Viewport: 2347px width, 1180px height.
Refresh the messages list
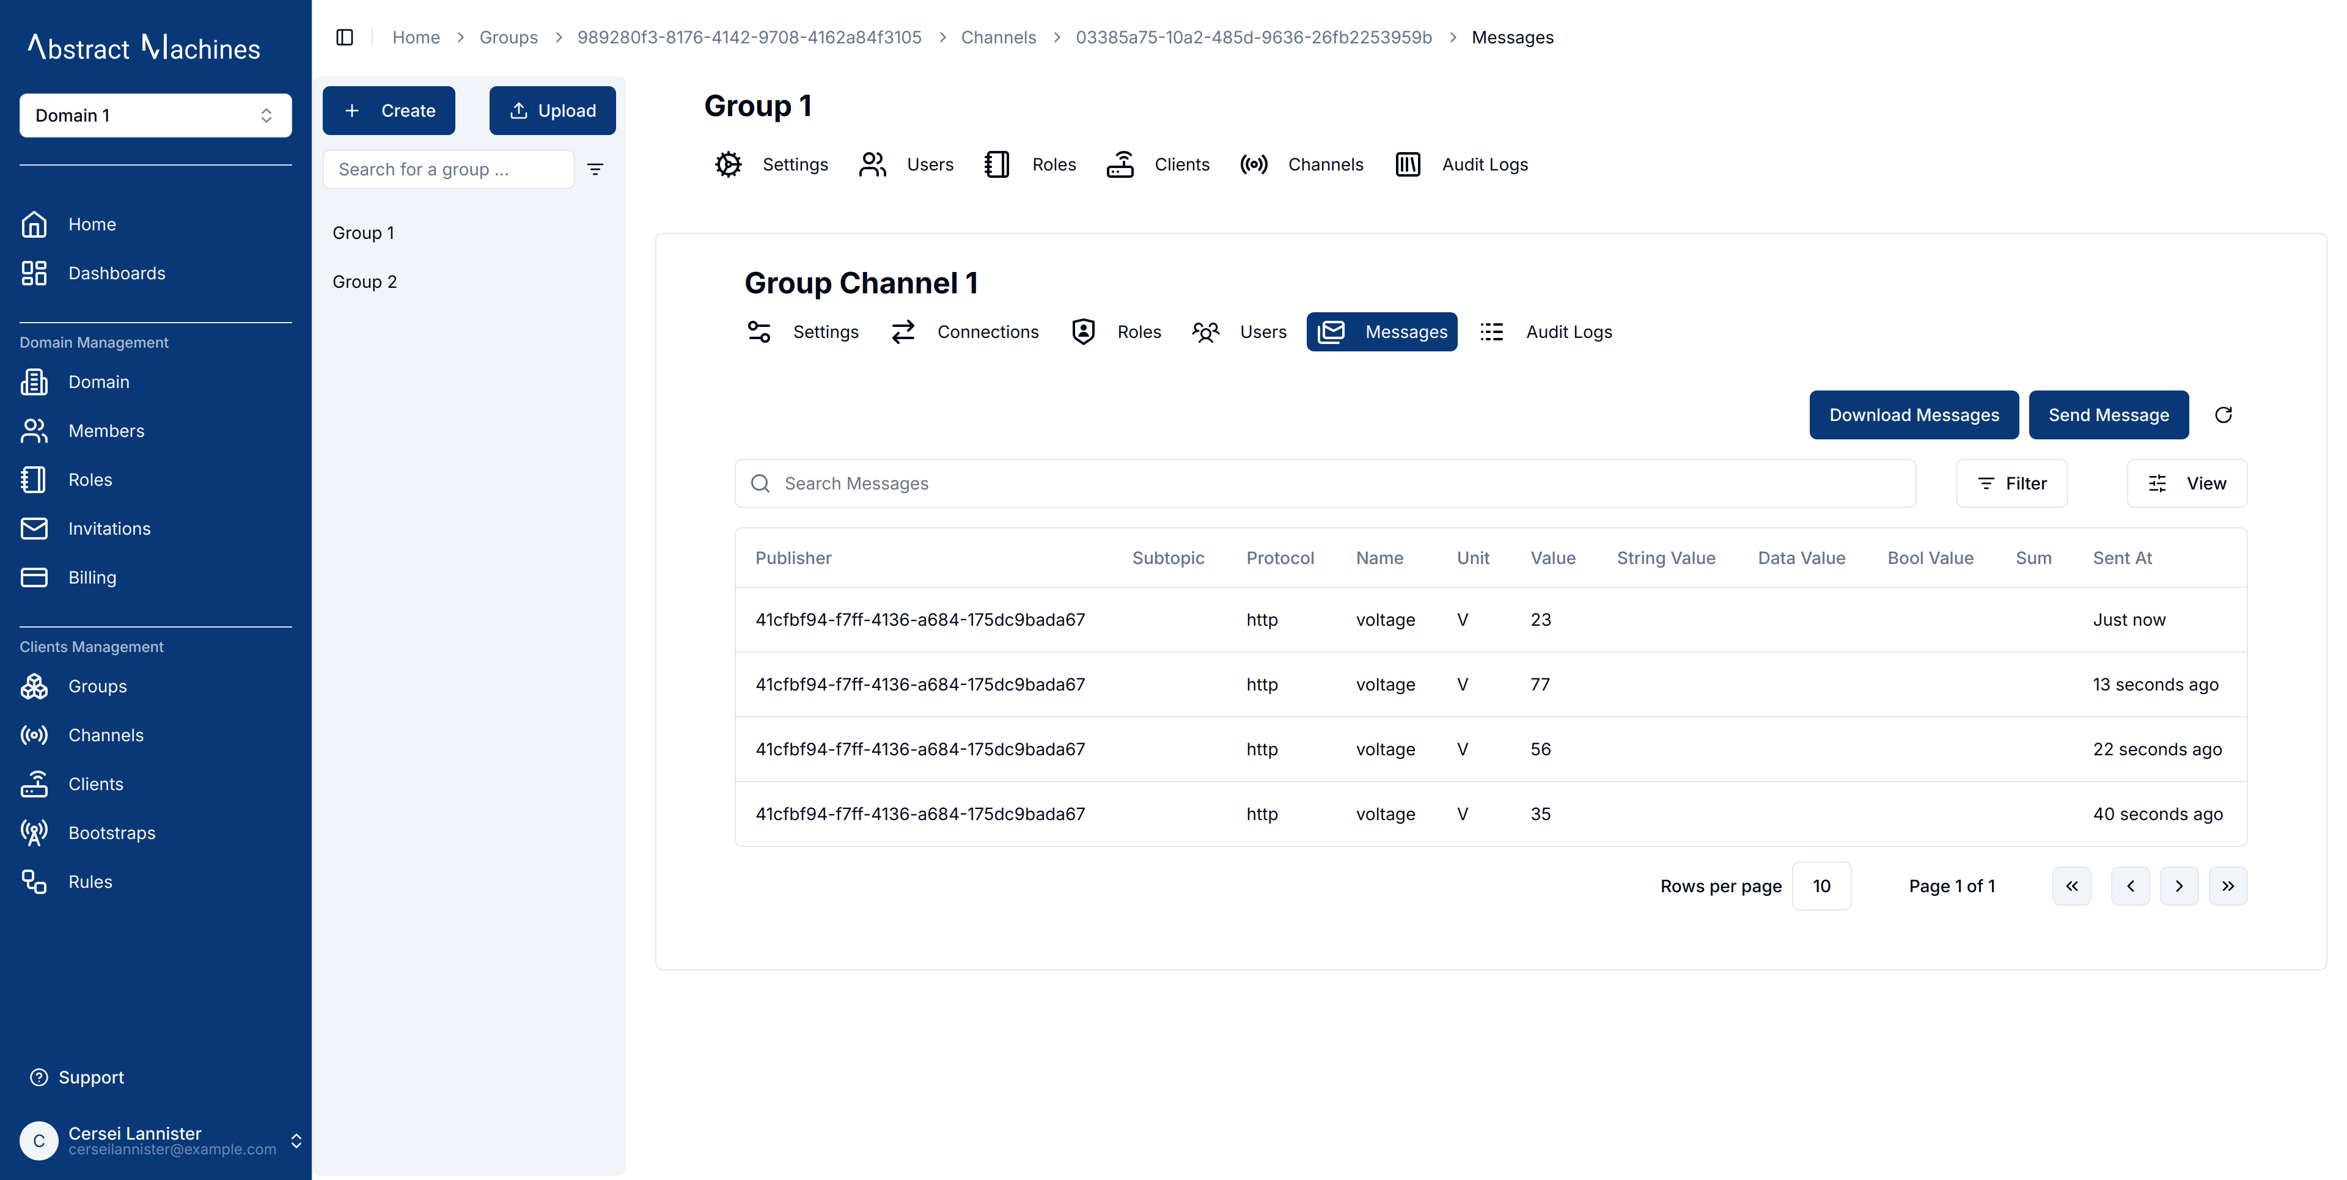click(2223, 414)
